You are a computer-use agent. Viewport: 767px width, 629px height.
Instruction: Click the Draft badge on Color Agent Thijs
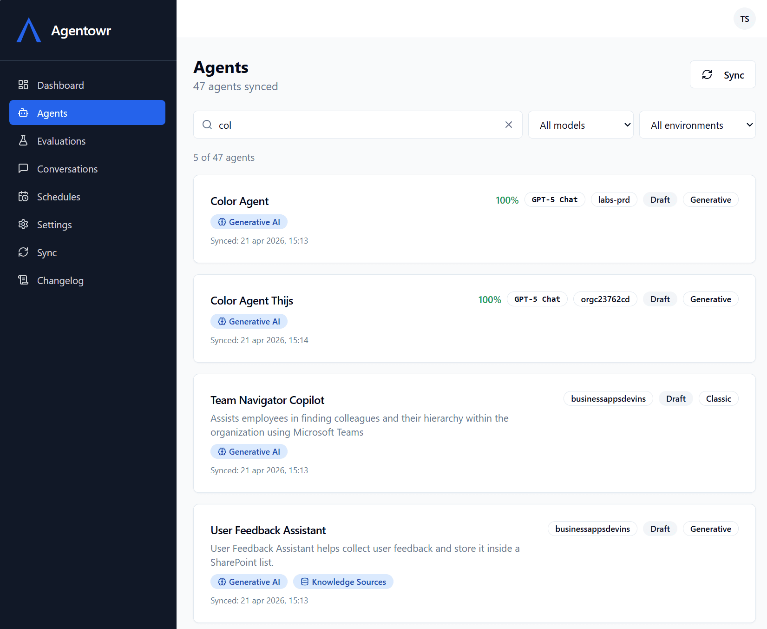coord(660,299)
